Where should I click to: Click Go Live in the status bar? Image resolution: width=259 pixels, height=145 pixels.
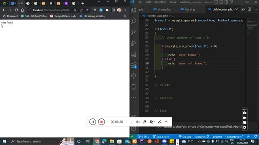point(185,137)
